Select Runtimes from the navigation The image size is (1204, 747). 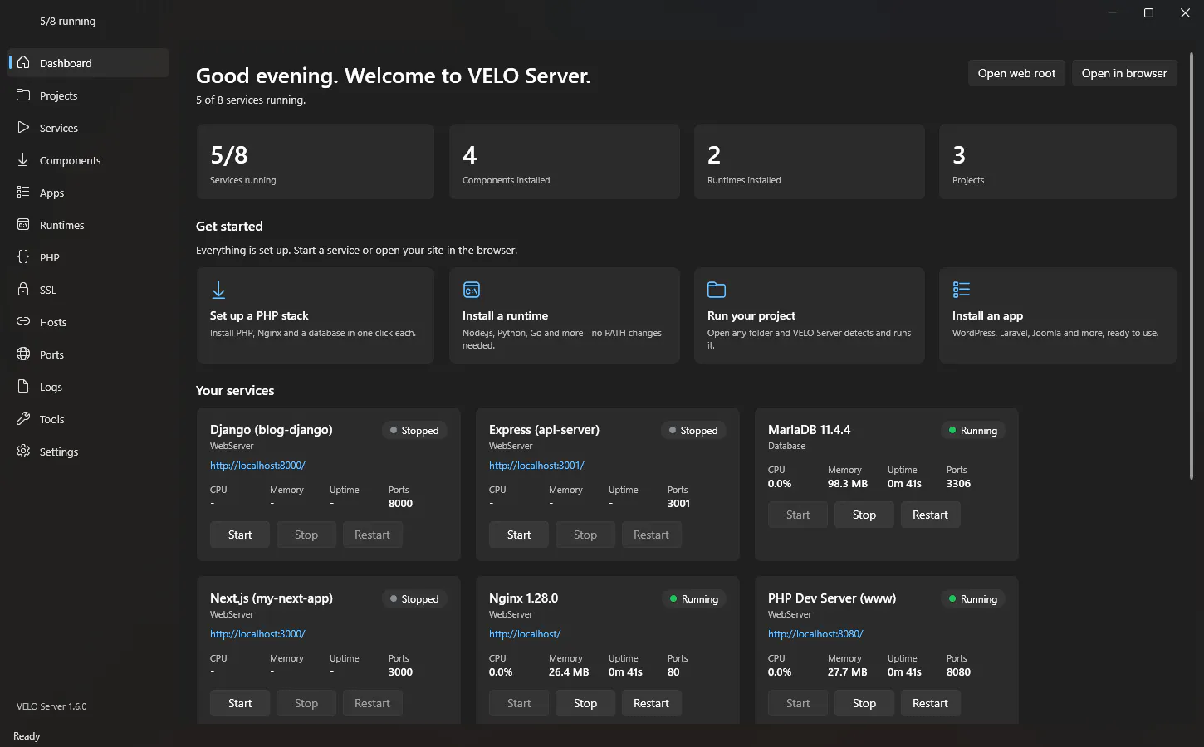pos(88,225)
